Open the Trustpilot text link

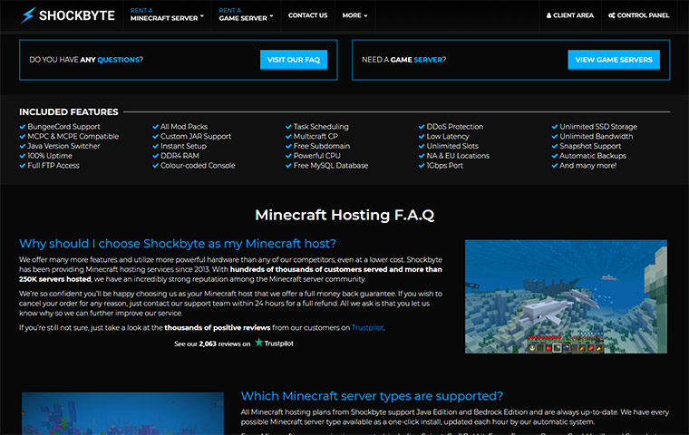coord(368,328)
